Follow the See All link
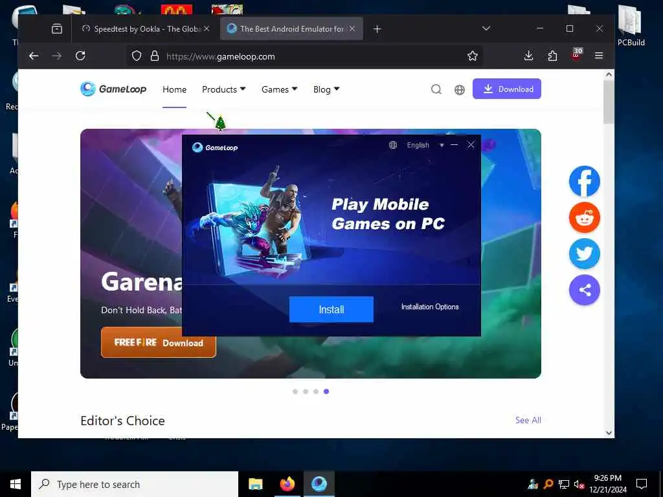Screen dimensions: 663x497 pos(528,420)
